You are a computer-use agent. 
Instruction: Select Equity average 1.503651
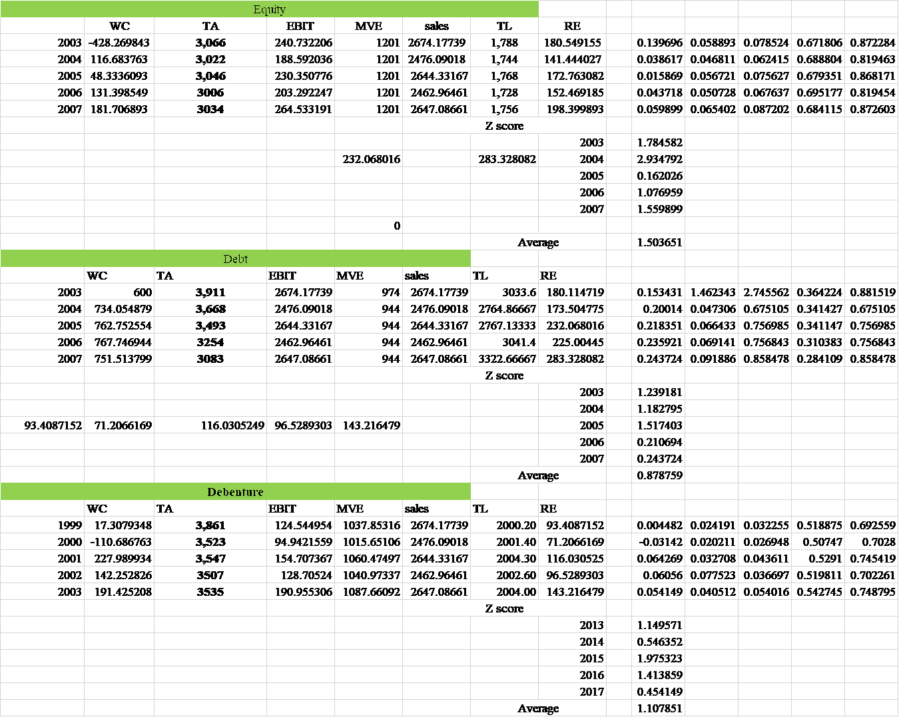[658, 242]
